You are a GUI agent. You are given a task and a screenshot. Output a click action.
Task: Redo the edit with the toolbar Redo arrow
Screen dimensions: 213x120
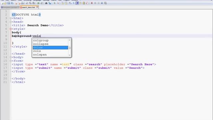click(42, 3)
